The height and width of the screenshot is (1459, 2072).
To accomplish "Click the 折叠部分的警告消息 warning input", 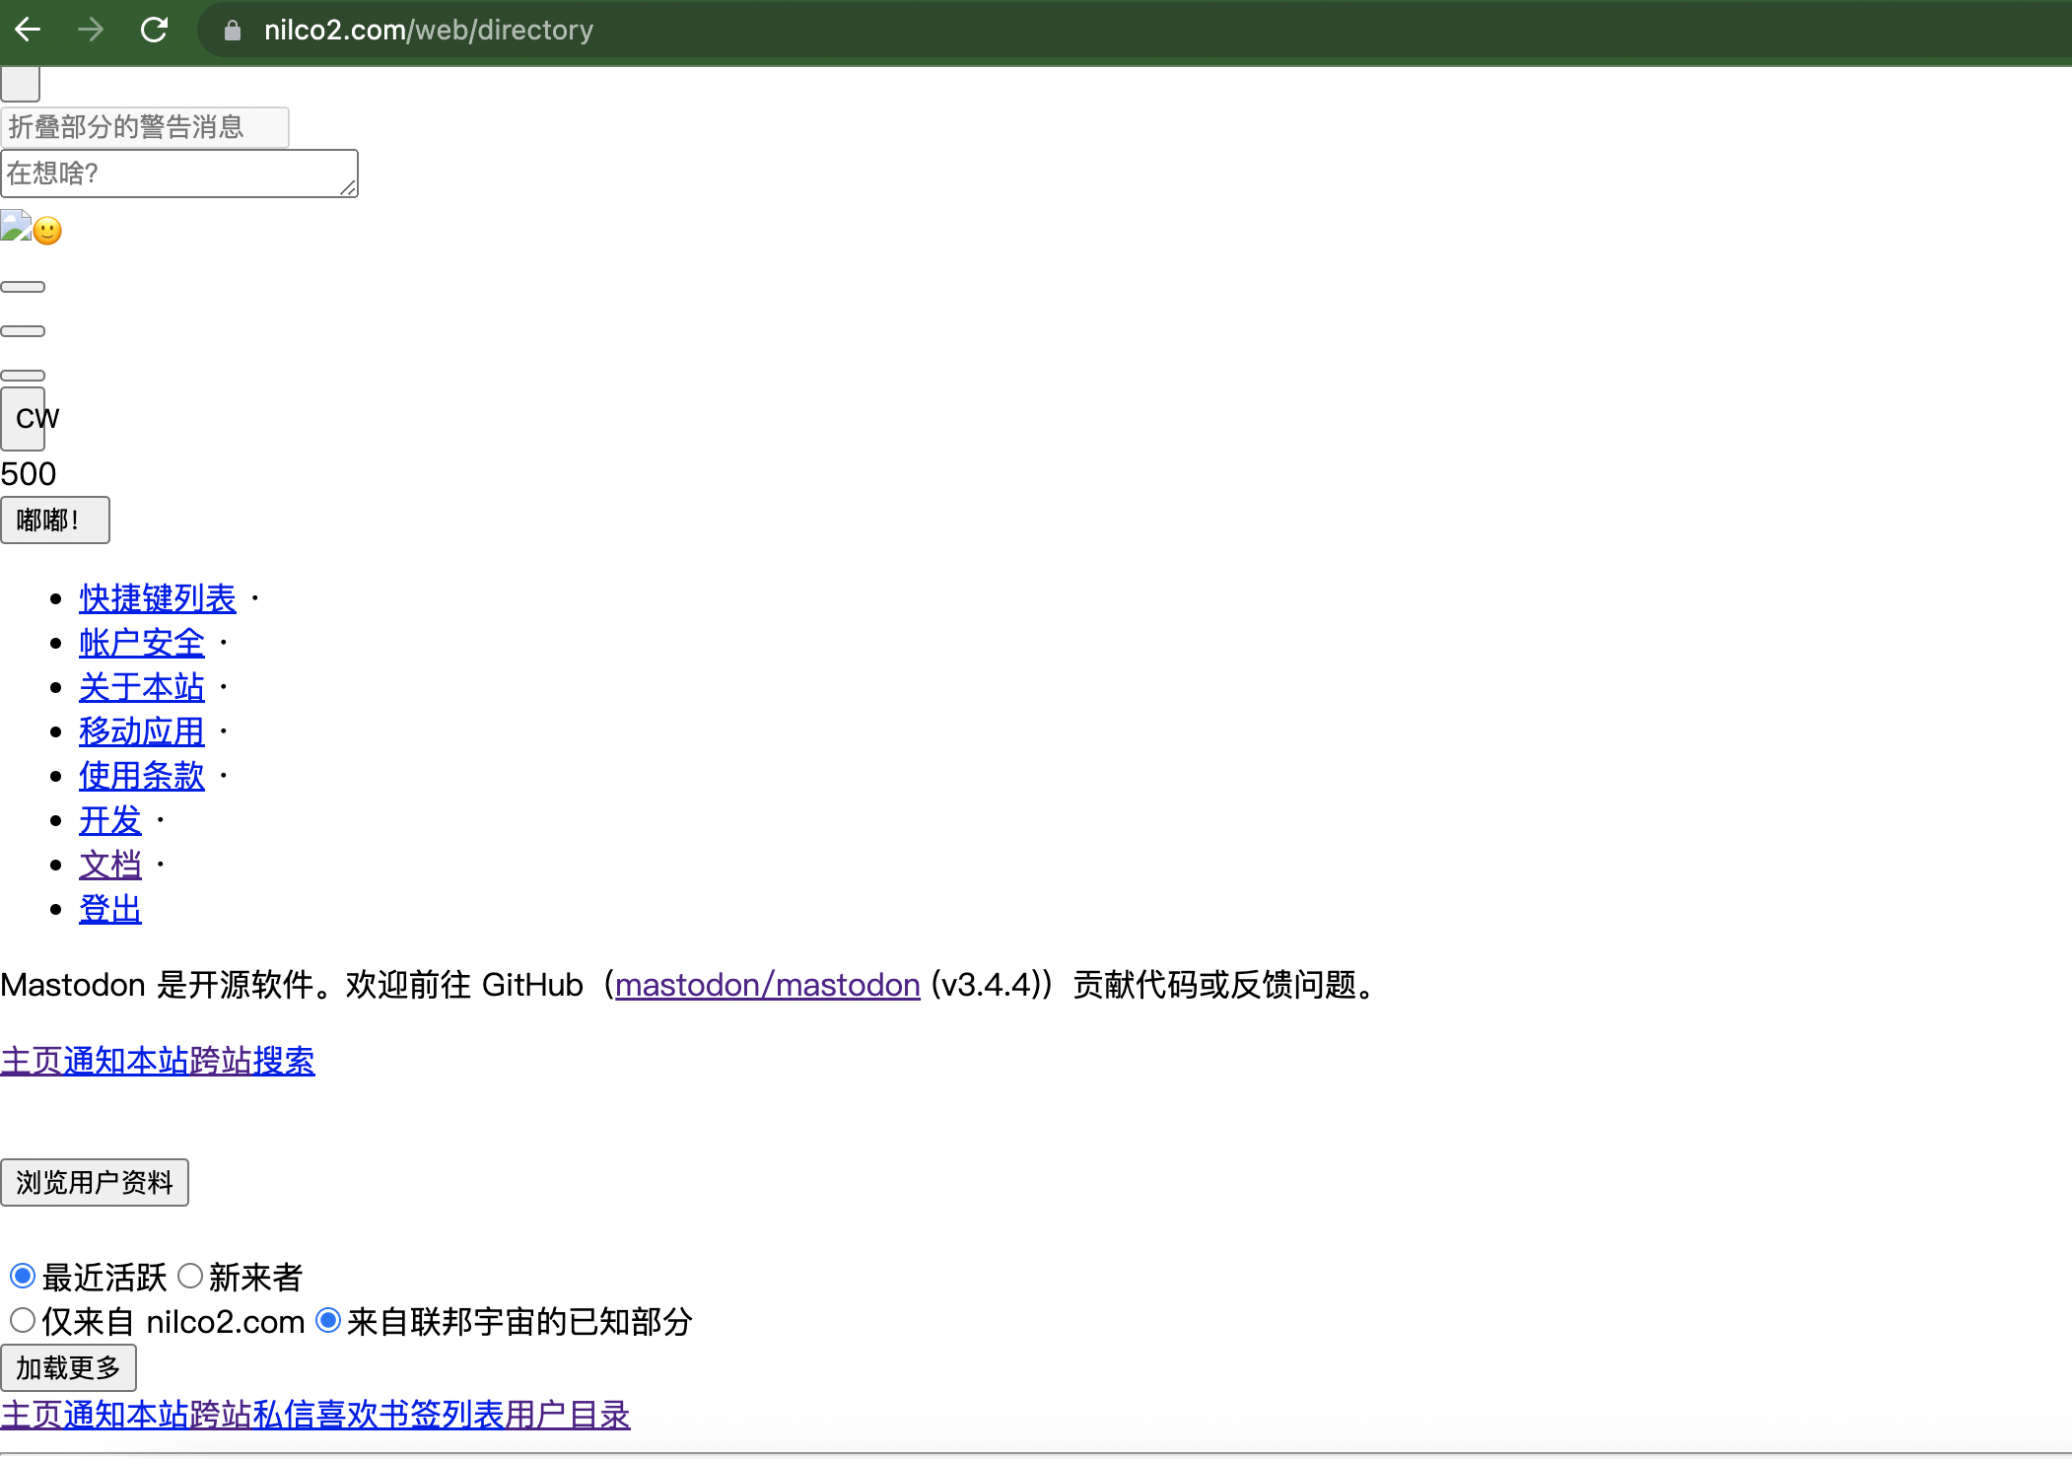I will click(144, 126).
